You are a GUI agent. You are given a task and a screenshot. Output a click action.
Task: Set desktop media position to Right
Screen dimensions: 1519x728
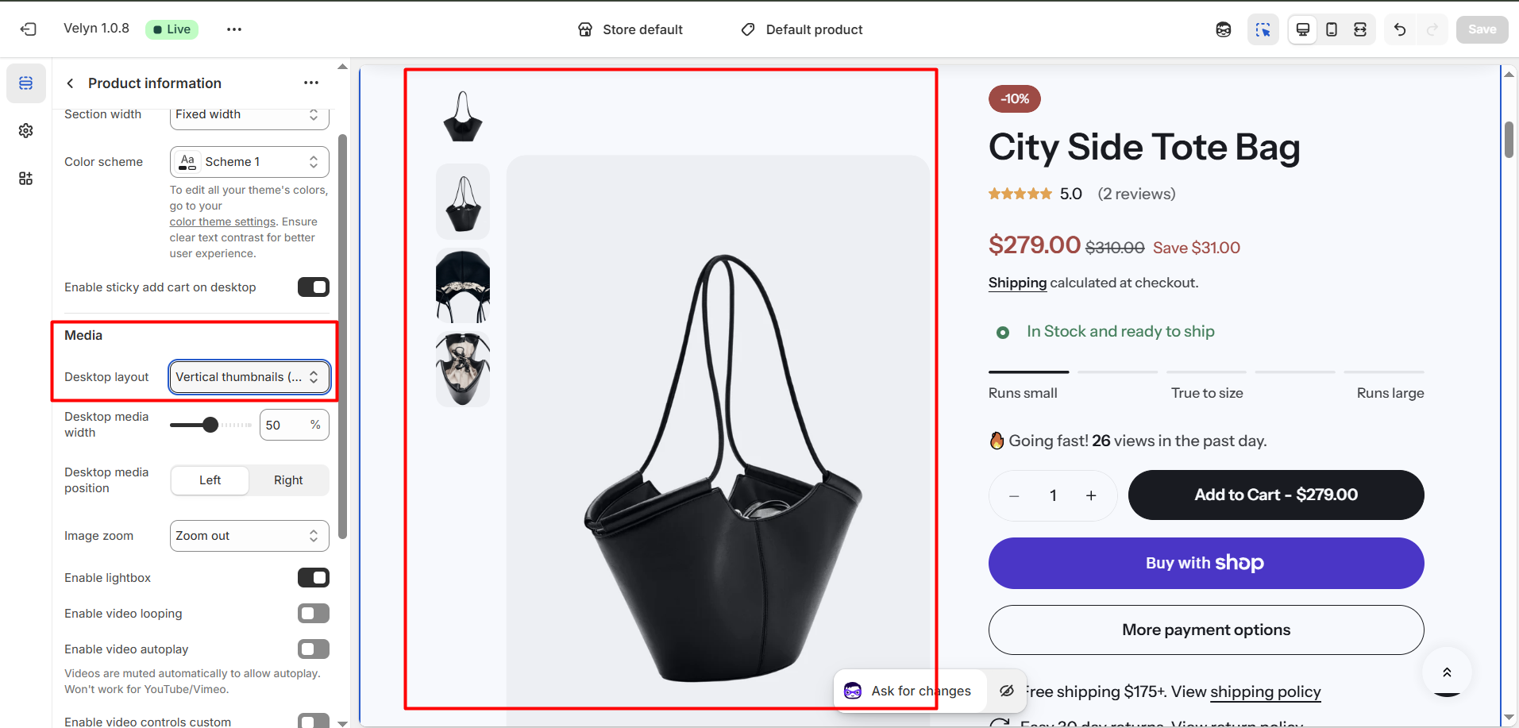288,480
